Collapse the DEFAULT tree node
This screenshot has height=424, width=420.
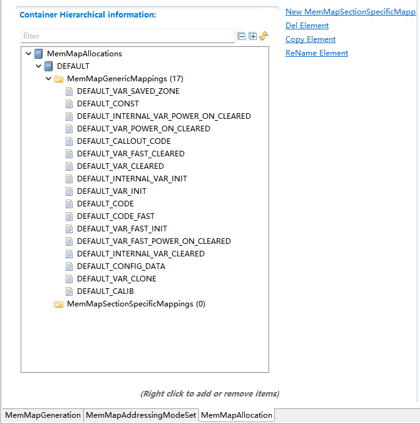pyautogui.click(x=39, y=66)
